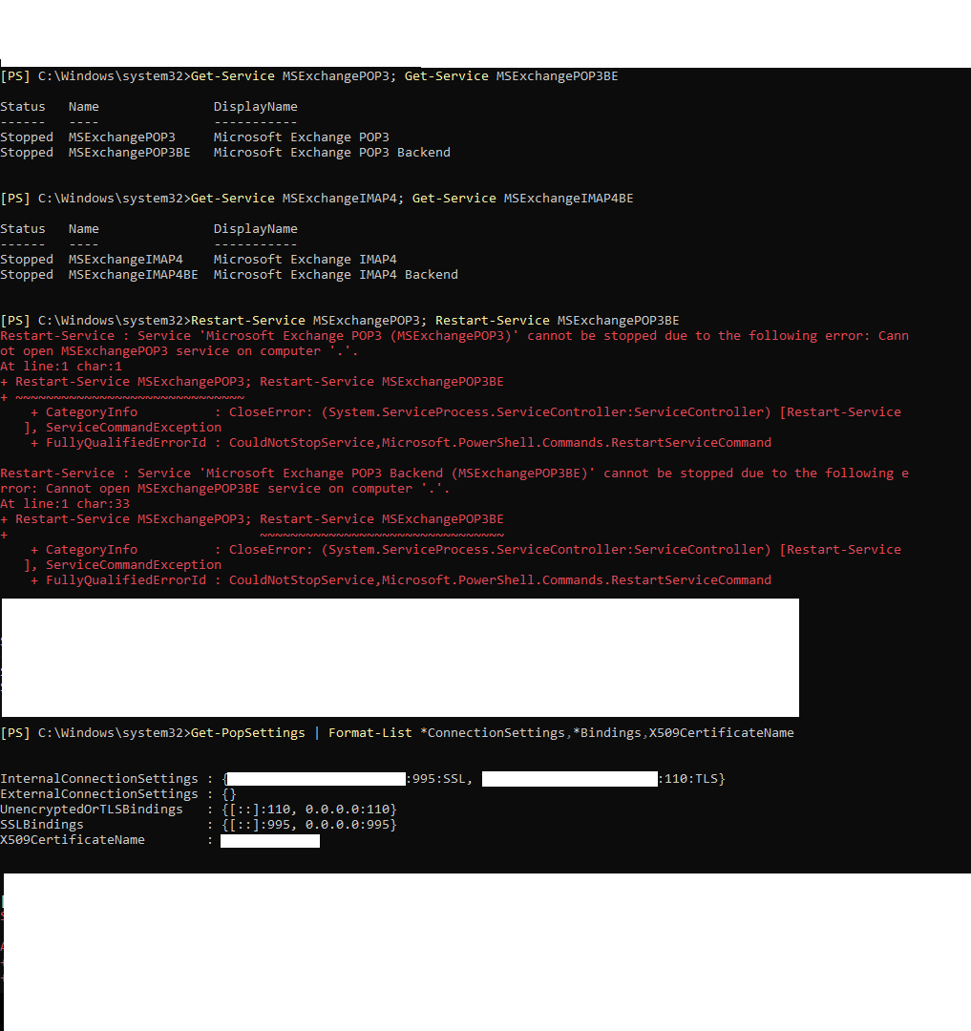Click error line 'rror: Cannot open MSExchangePOP3BE service'
Image resolution: width=971 pixels, height=1031 pixels.
click(224, 489)
